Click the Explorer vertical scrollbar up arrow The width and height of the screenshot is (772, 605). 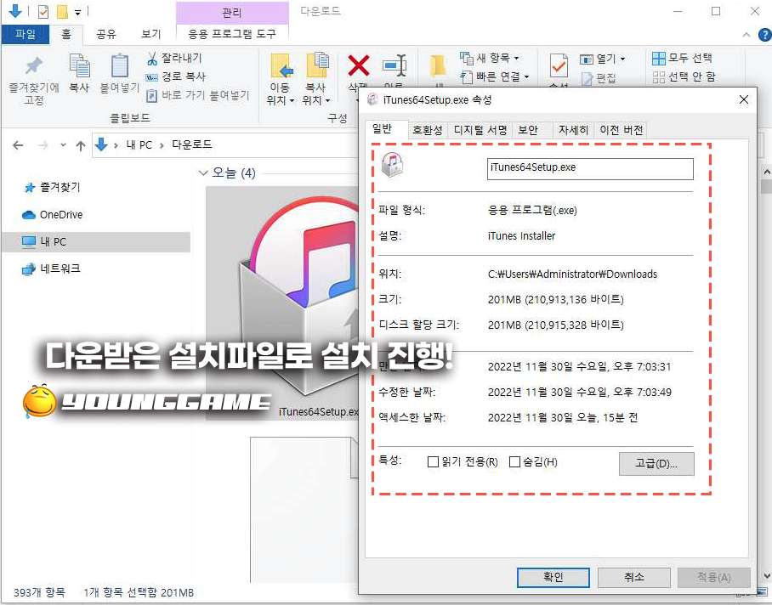pyautogui.click(x=767, y=172)
